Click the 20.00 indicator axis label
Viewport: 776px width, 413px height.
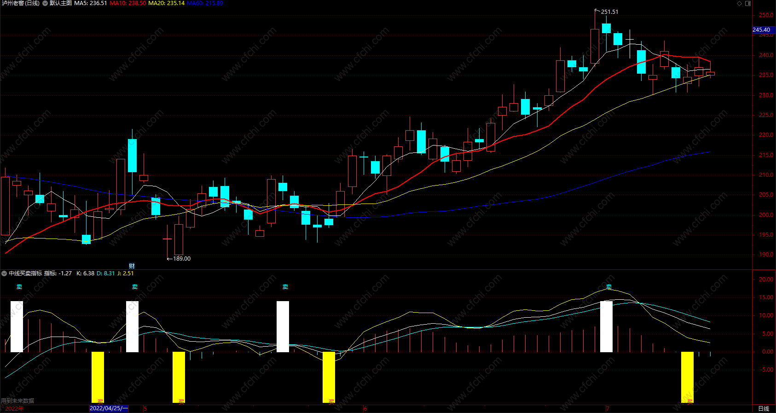766,279
